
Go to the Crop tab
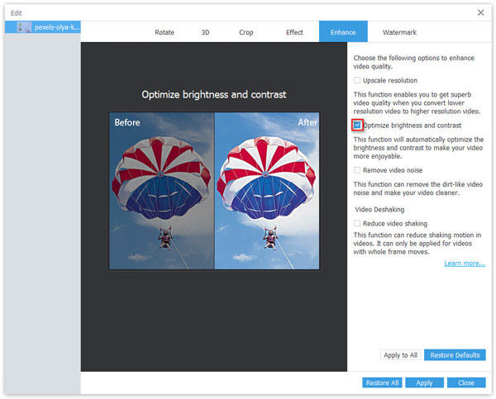tap(246, 32)
